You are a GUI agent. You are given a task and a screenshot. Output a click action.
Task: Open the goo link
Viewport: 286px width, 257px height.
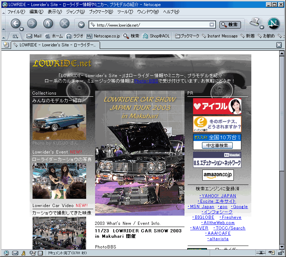click(x=222, y=207)
